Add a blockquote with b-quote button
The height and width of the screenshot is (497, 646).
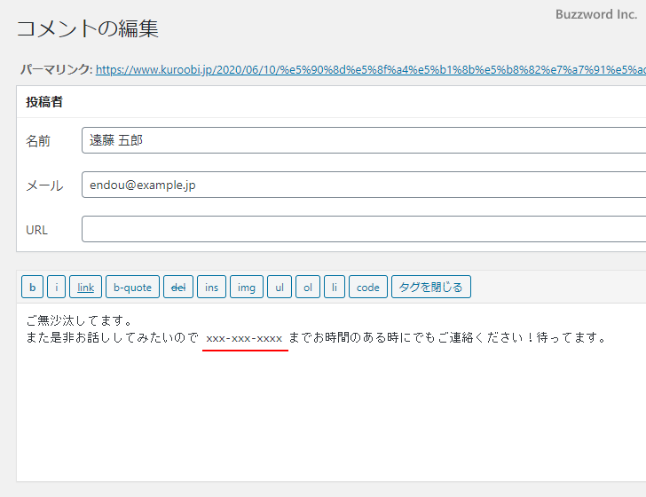pos(132,287)
